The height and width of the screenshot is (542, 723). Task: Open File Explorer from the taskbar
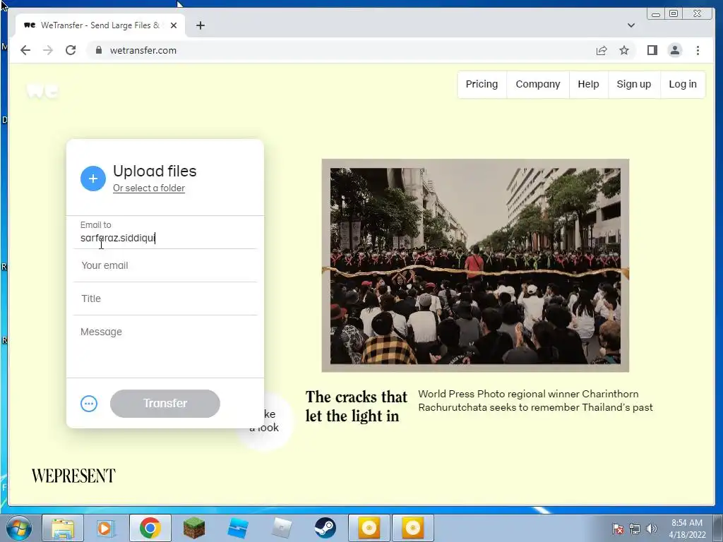pyautogui.click(x=63, y=528)
